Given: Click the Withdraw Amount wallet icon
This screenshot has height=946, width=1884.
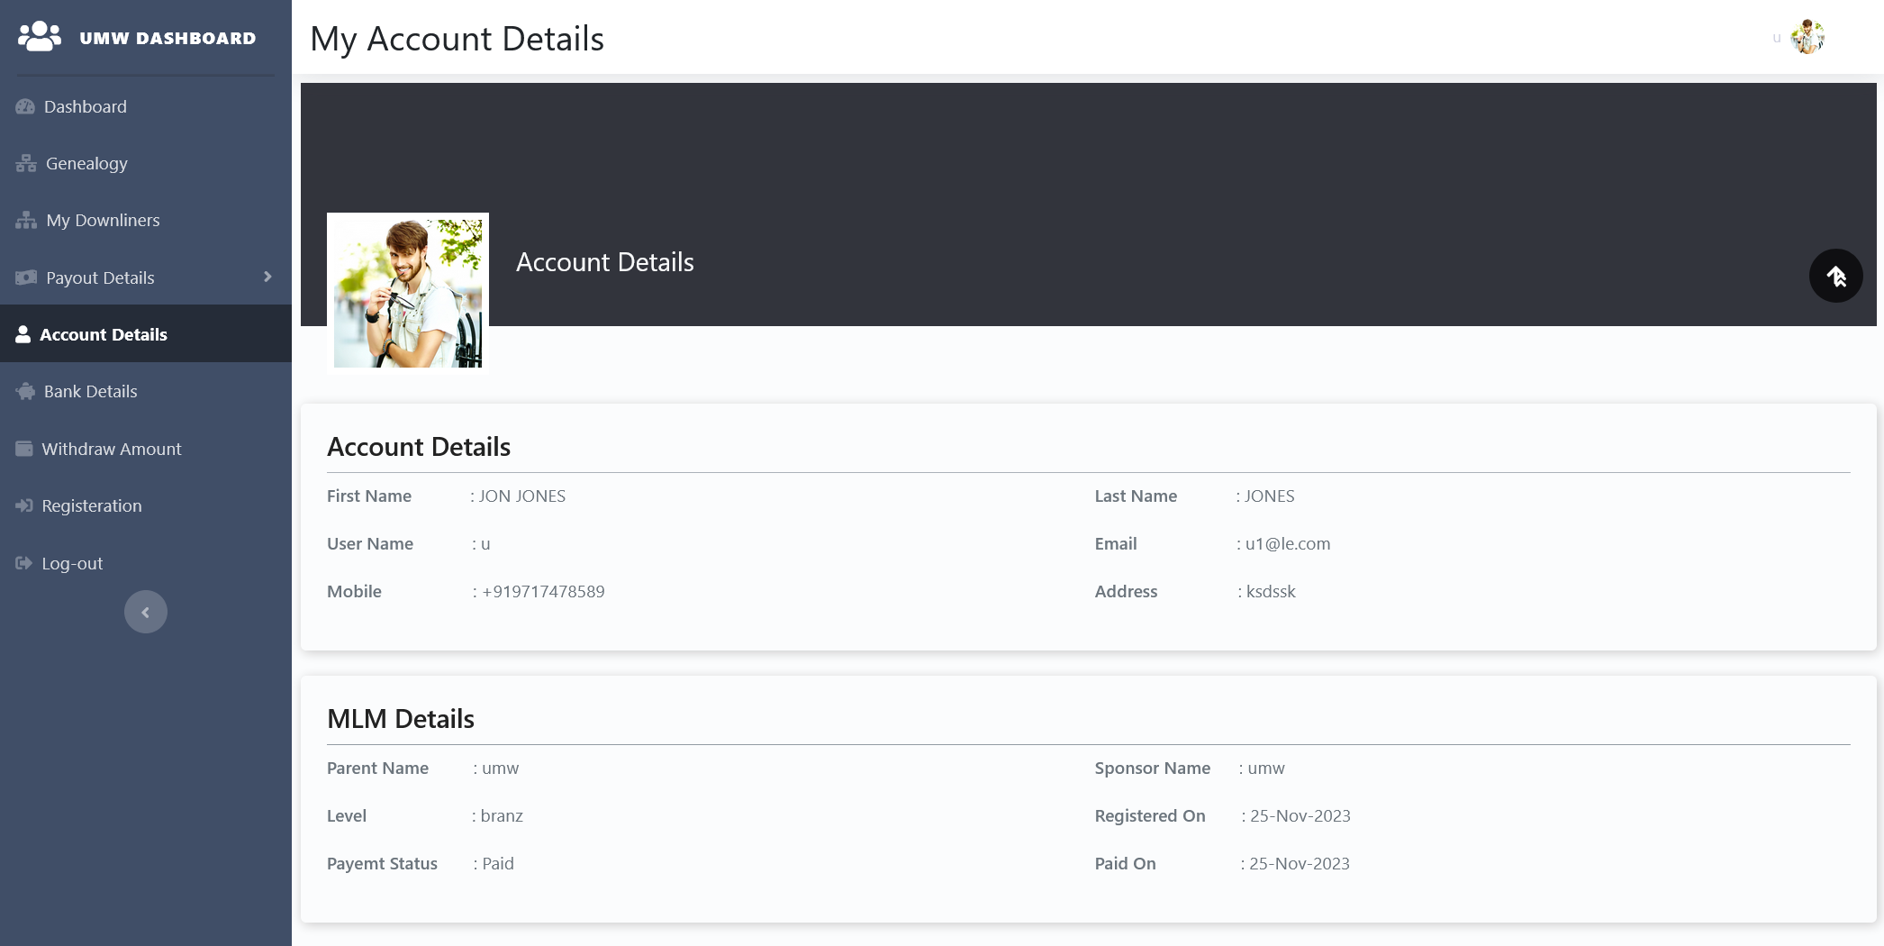Looking at the screenshot, I should coord(24,449).
